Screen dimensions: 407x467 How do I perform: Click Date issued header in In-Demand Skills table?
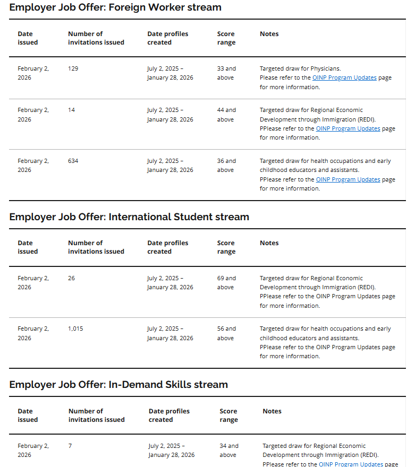click(x=28, y=415)
